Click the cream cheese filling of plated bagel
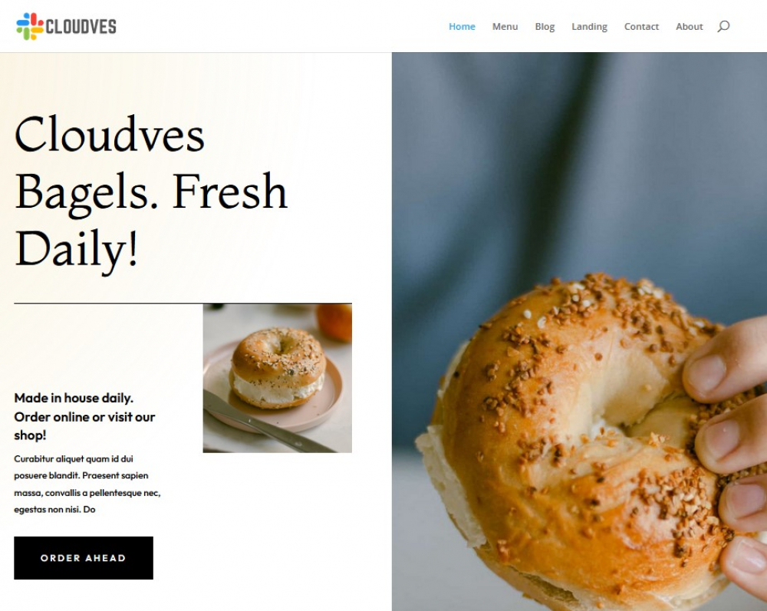 [278, 388]
